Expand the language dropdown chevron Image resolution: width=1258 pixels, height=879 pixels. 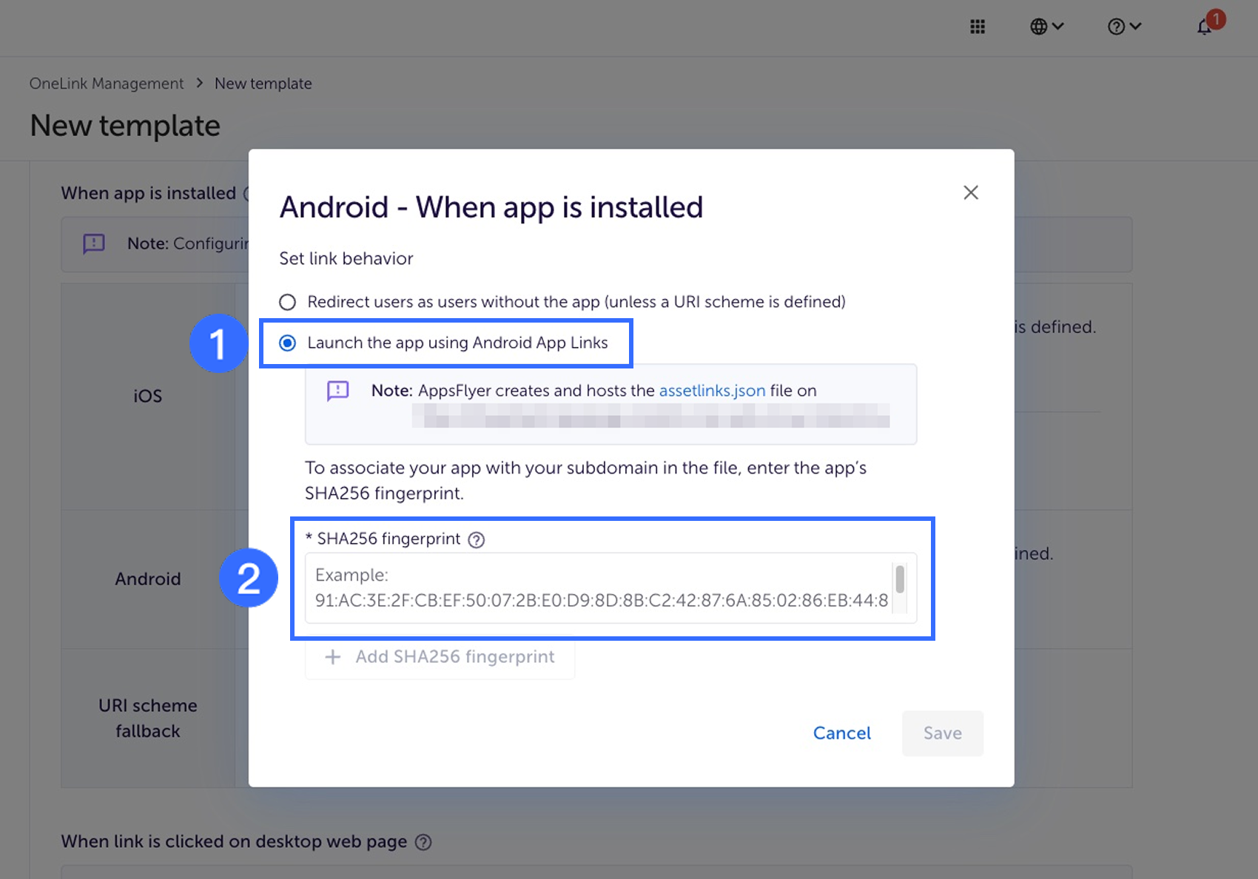pos(1058,27)
